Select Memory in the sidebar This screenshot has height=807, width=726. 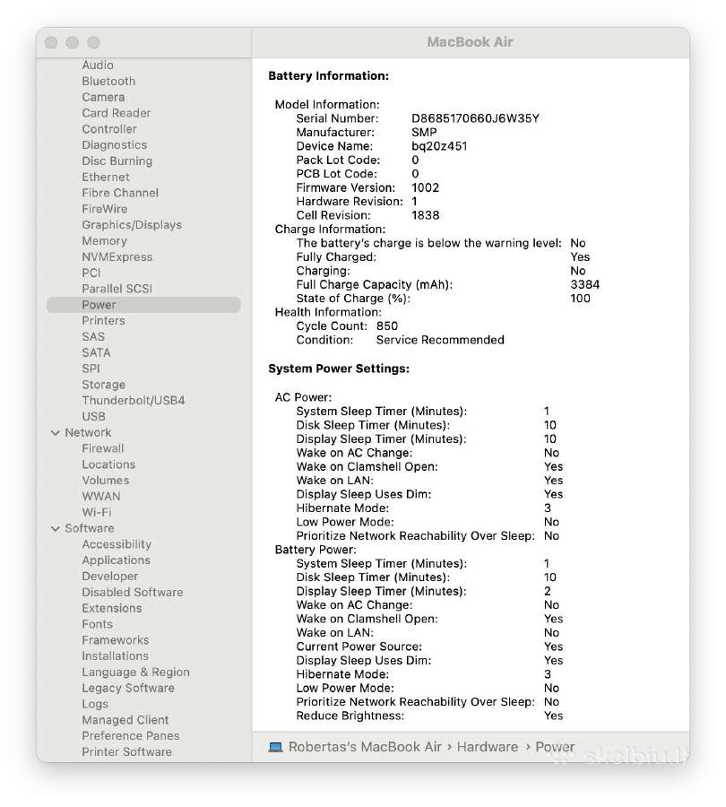coord(104,241)
